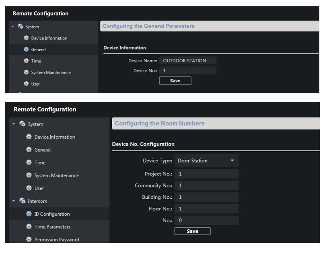Click the gear icon beside ID Configuration
The width and height of the screenshot is (329, 253).
pos(29,214)
